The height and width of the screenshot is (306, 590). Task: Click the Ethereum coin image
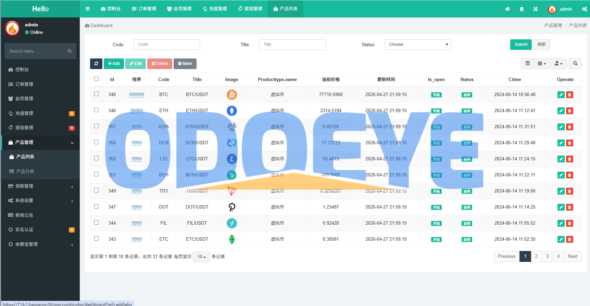pyautogui.click(x=232, y=111)
